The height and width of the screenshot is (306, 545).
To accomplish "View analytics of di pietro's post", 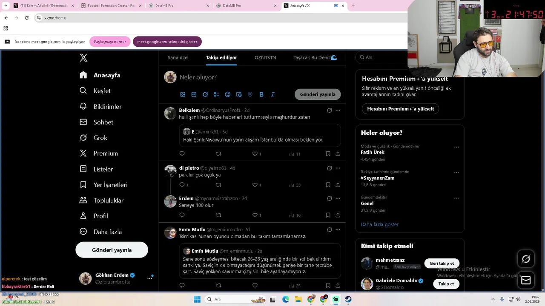I will pyautogui.click(x=295, y=185).
